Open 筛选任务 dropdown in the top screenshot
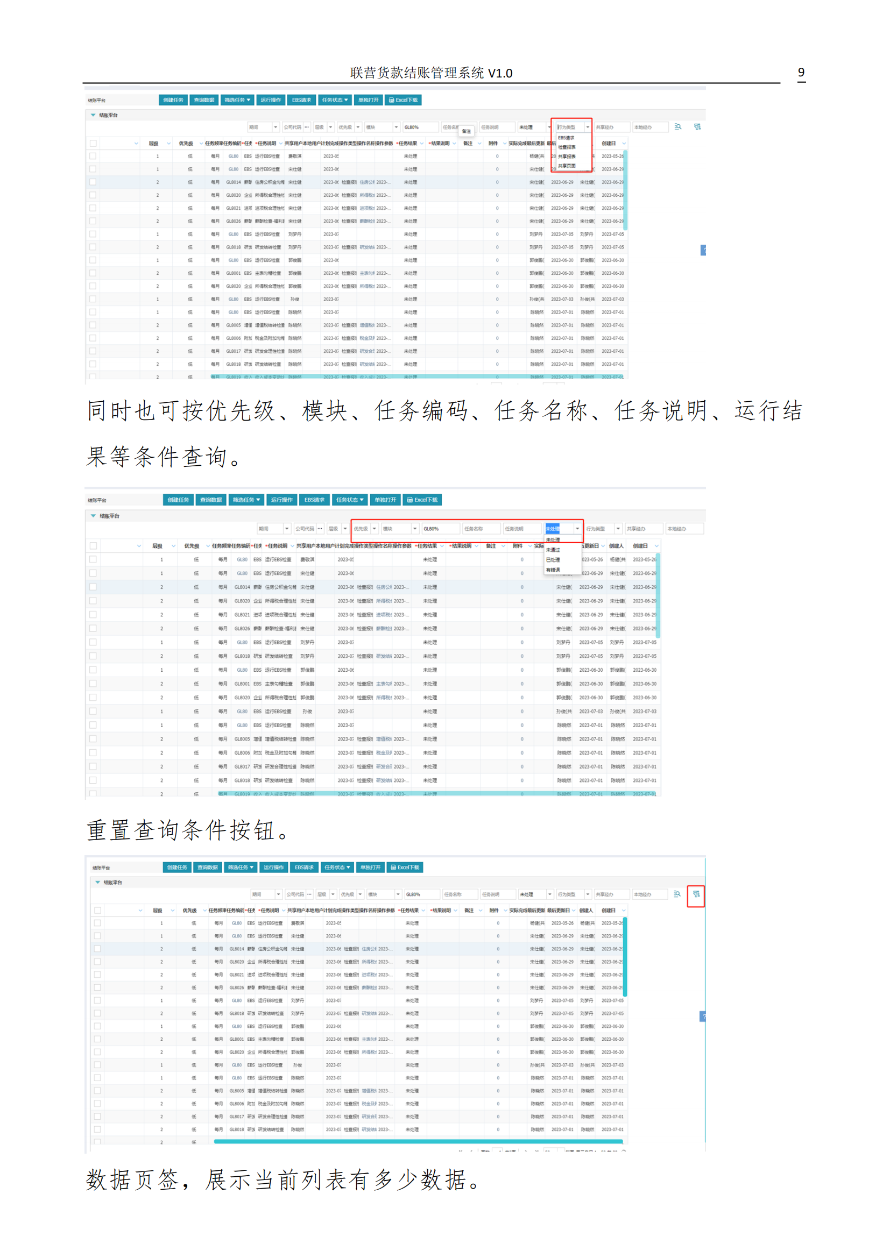Viewport: 890px width, 1258px height. tap(237, 99)
